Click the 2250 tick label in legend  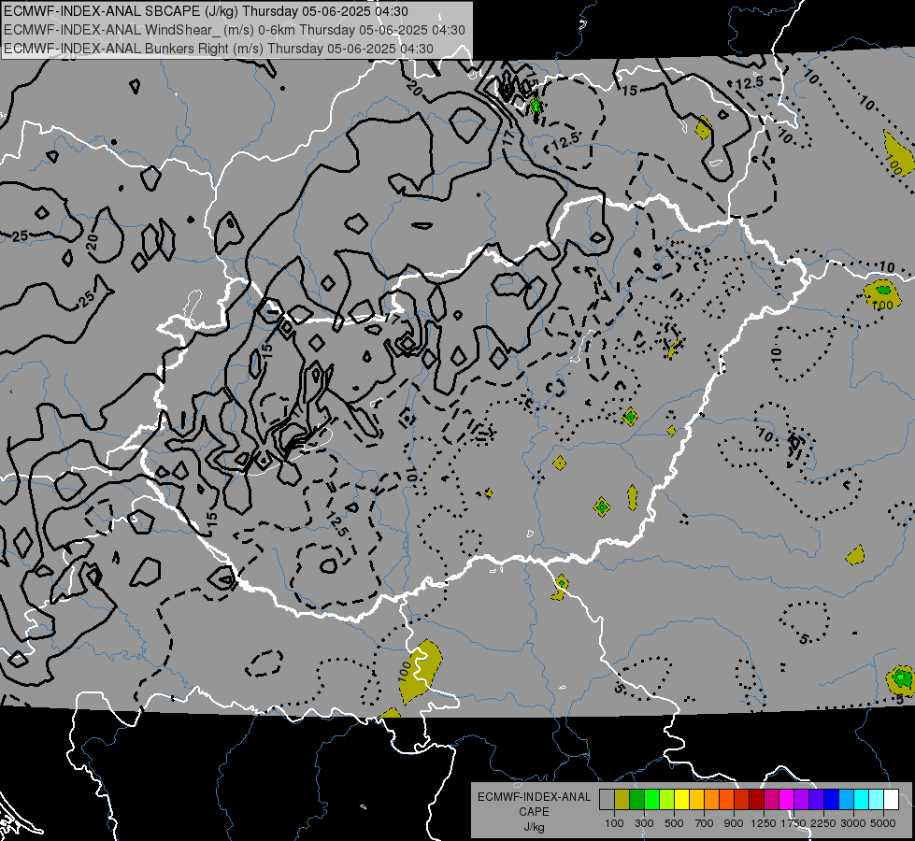pos(824,823)
